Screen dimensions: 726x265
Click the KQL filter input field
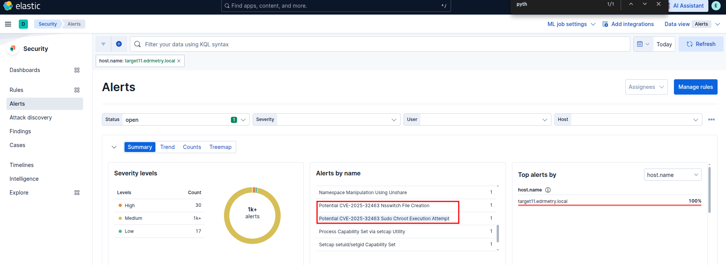tap(379, 44)
